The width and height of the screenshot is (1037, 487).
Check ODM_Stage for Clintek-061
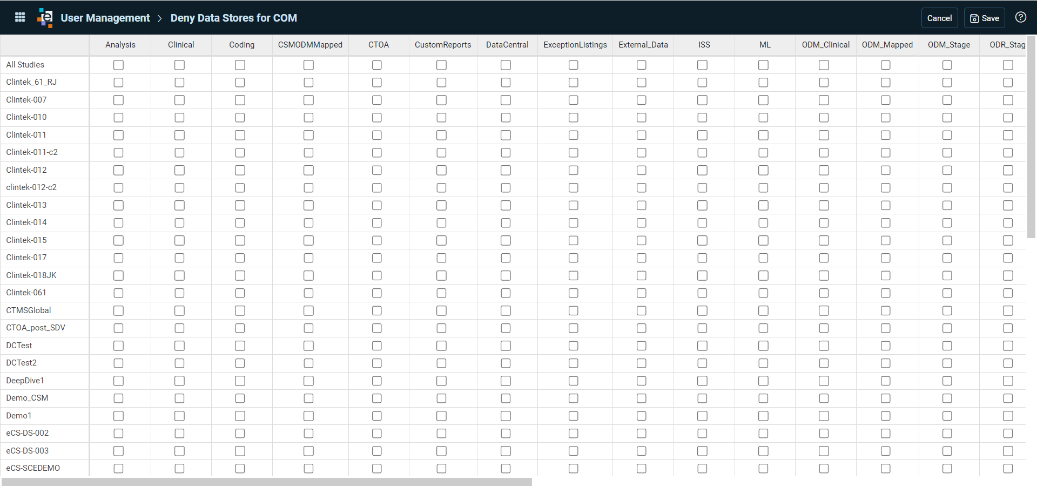tap(947, 293)
